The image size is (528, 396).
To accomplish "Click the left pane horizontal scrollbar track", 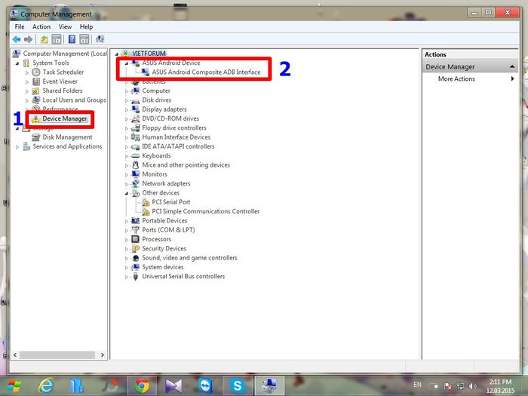I will pos(57,355).
